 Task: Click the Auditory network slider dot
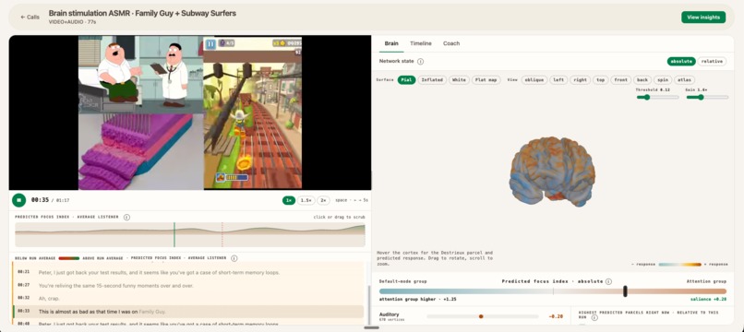pyautogui.click(x=481, y=316)
